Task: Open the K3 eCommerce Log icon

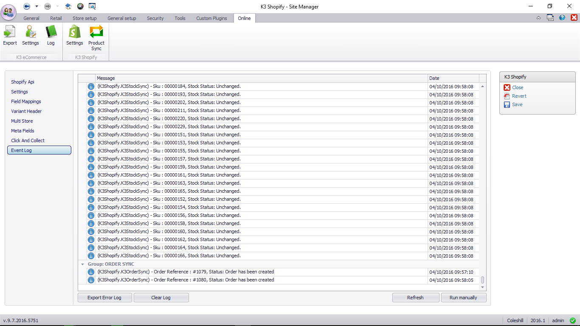Action: [x=51, y=33]
